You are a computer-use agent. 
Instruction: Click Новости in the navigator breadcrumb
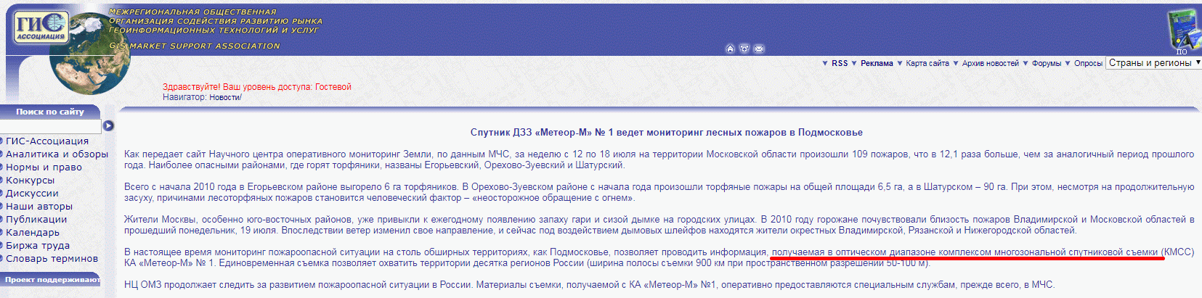point(224,97)
